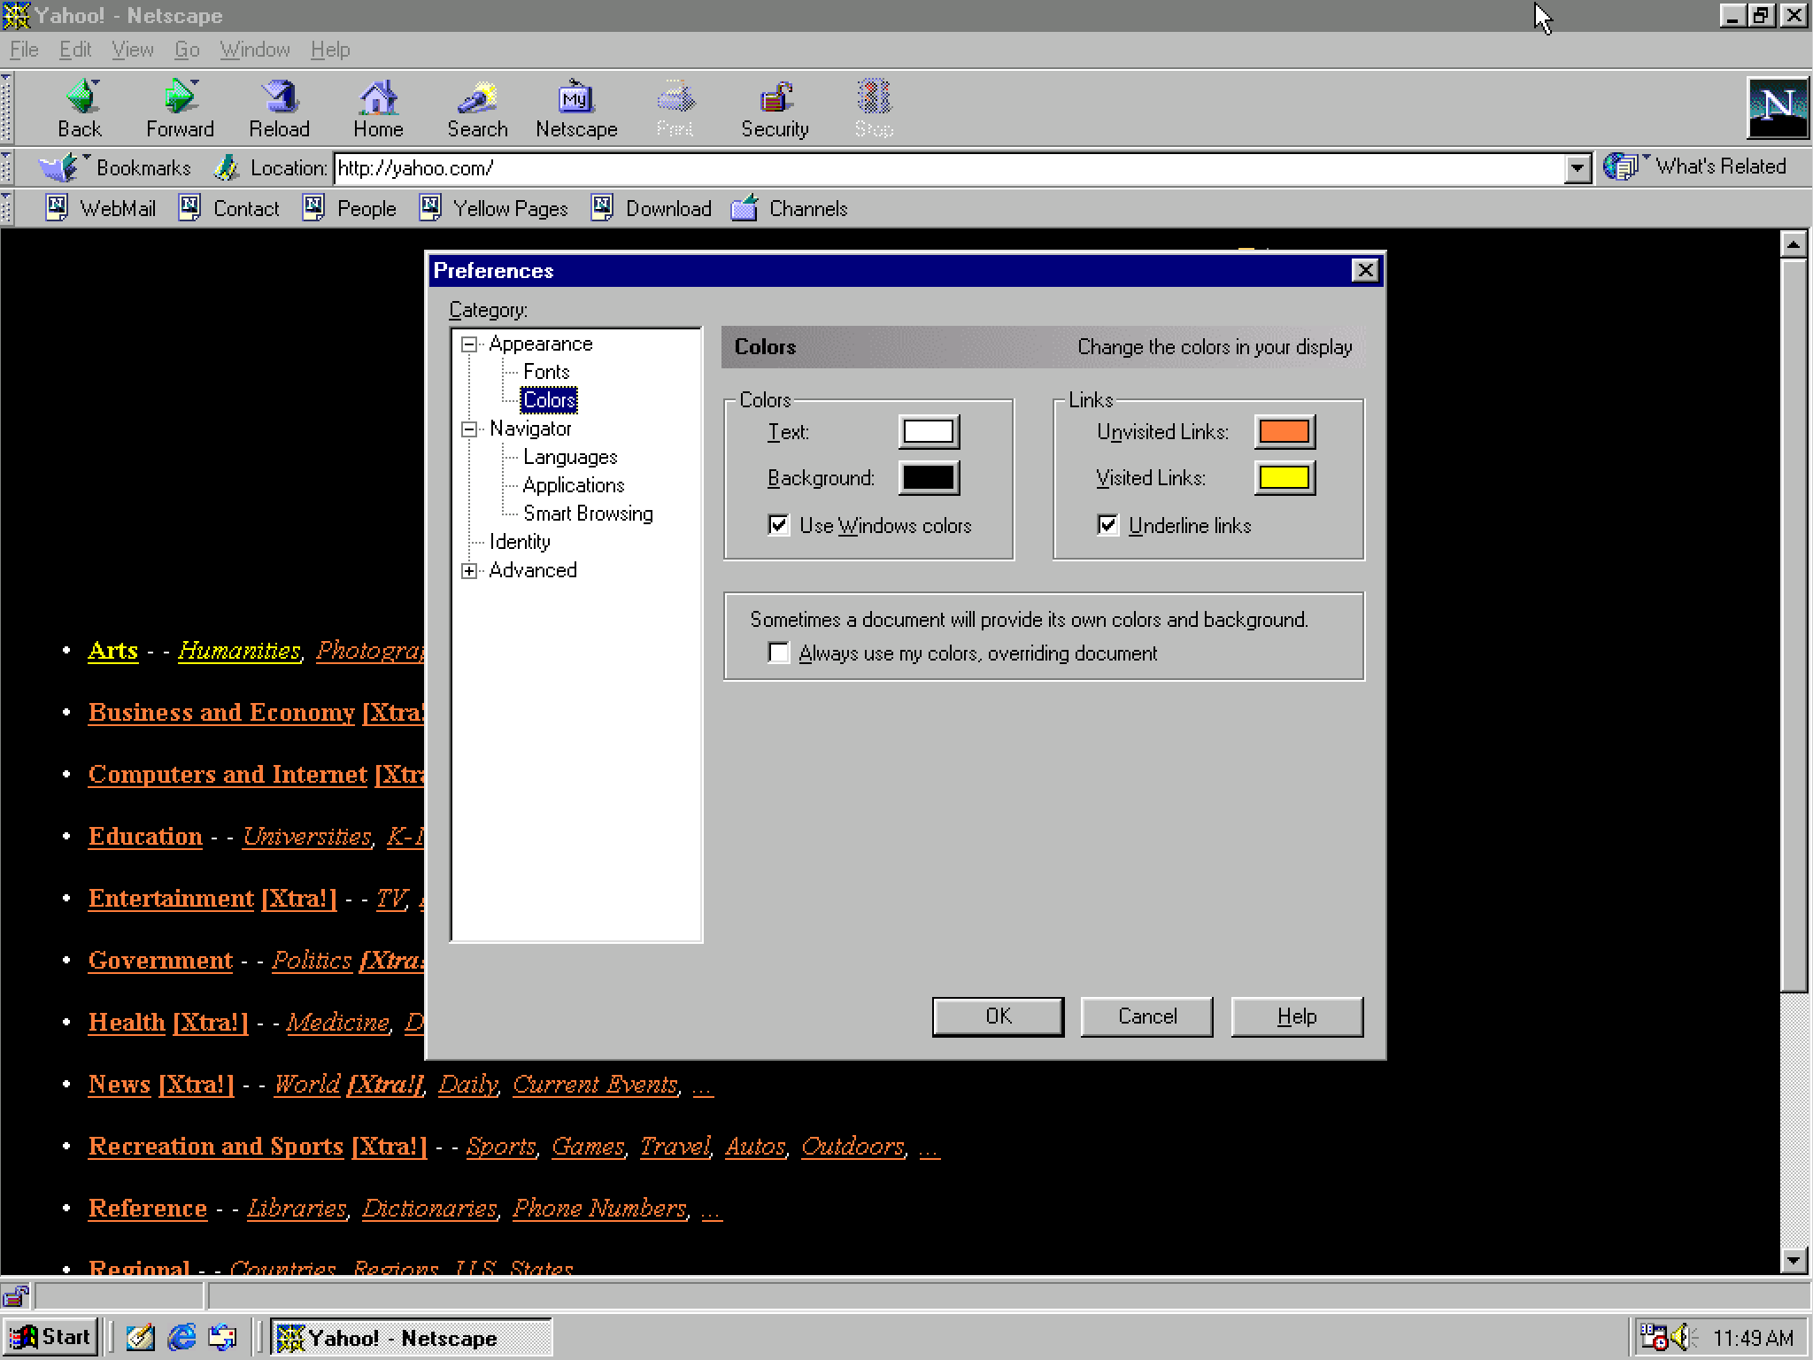Viewport: 1813px width, 1360px height.
Task: Toggle Use Windows colors checkbox
Action: (779, 525)
